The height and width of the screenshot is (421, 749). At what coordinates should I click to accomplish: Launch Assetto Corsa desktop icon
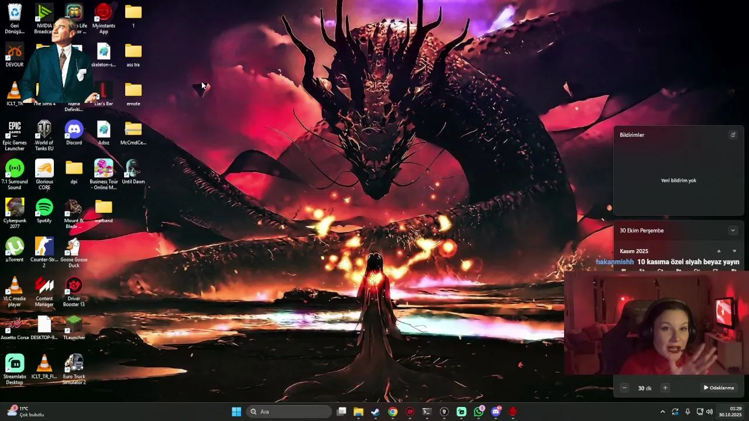[15, 329]
